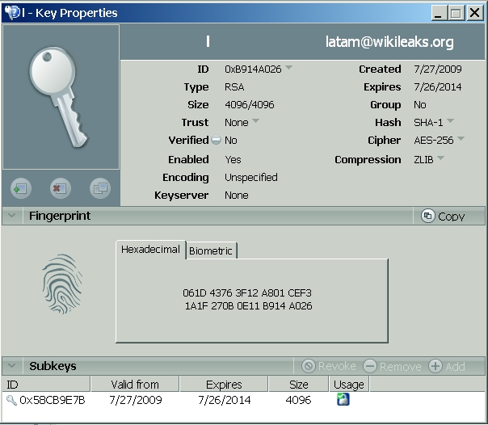Open the Cipher AES-256 dropdown
The image size is (488, 425).
pos(461,138)
